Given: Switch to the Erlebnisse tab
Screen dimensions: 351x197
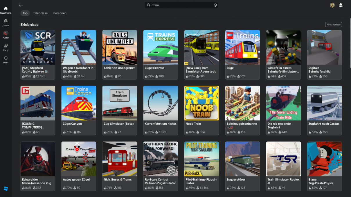Looking at the screenshot, I should [40, 13].
